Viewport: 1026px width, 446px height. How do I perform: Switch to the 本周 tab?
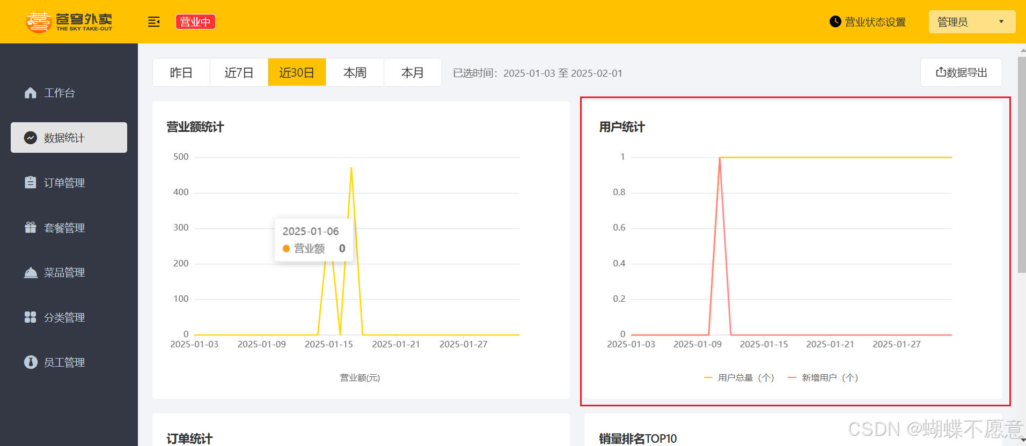pos(355,72)
